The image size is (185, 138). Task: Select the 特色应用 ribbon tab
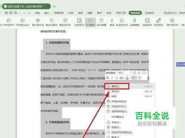135,13
